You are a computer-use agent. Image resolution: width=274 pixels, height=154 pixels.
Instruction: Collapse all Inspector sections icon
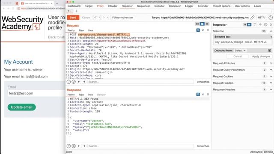pyautogui.click(x=260, y=25)
